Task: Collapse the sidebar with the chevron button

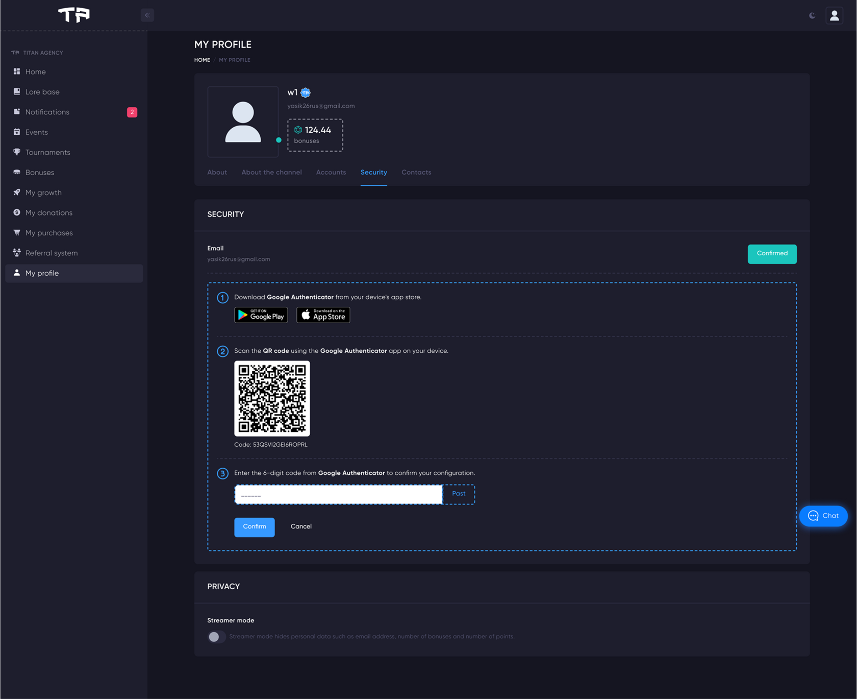Action: pos(147,15)
